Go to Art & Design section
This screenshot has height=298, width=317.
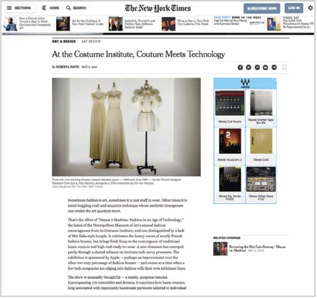coord(64,42)
